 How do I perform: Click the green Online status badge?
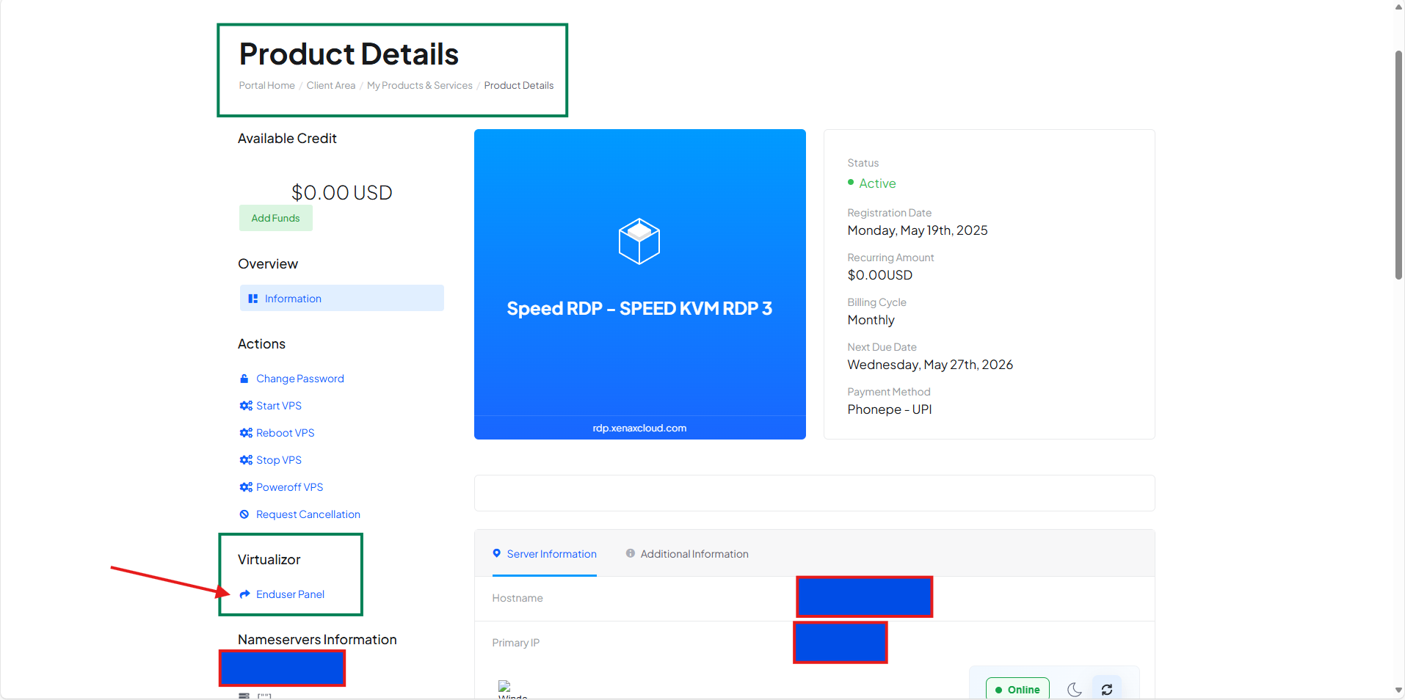tap(1017, 690)
